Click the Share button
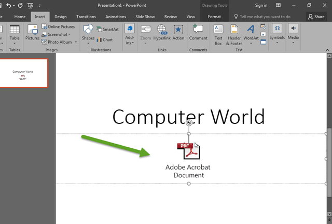The image size is (332, 224). click(316, 17)
